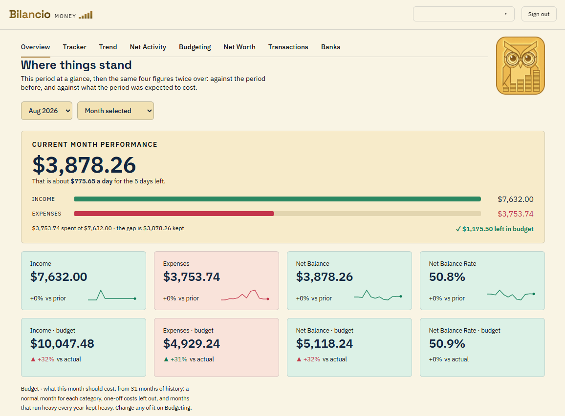The image size is (565, 416).
Task: Open the Net Balance Rate budget 50.9% card
Action: (x=482, y=347)
